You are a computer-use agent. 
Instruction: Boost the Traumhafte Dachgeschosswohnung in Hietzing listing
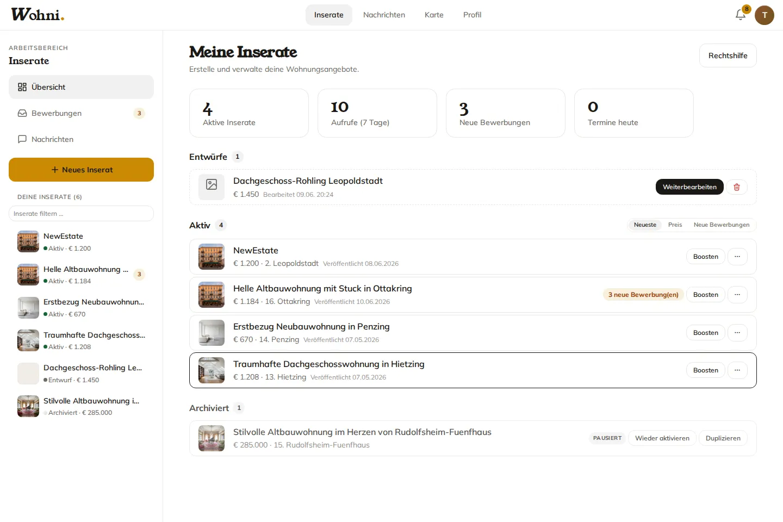[706, 370]
